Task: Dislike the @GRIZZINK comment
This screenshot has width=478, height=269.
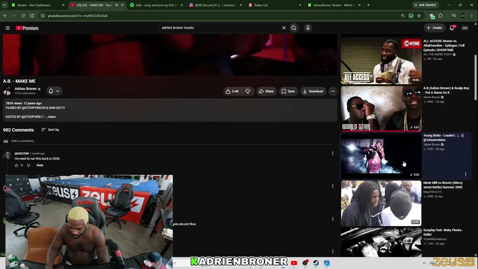Action: tap(28, 165)
